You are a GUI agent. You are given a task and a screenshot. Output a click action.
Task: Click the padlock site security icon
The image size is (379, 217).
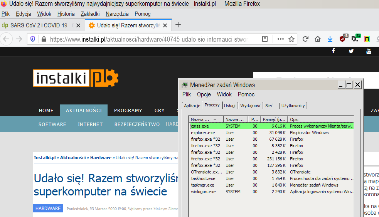[x=44, y=39]
